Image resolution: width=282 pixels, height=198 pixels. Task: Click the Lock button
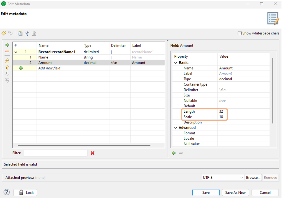(25, 192)
